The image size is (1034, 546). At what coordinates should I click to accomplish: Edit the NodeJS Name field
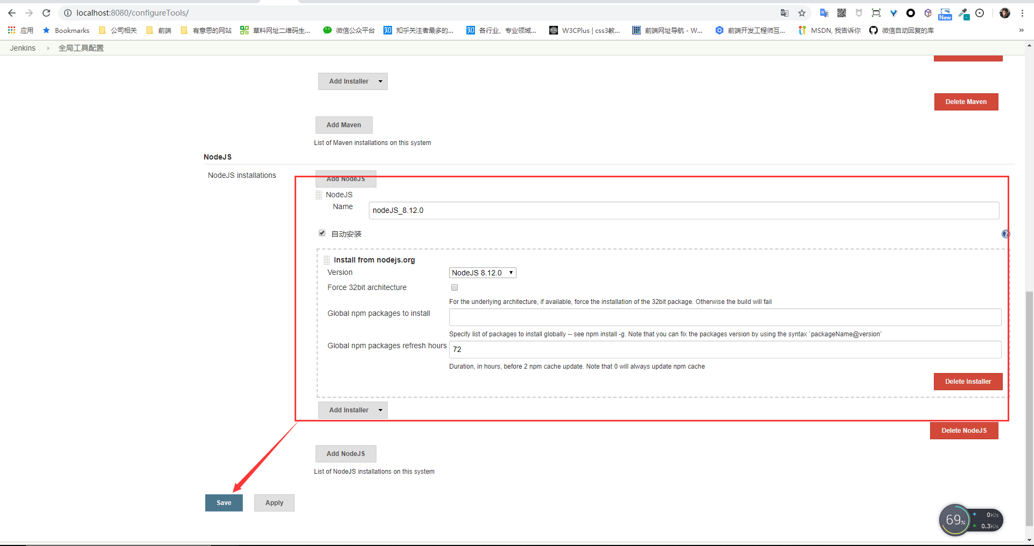[684, 210]
